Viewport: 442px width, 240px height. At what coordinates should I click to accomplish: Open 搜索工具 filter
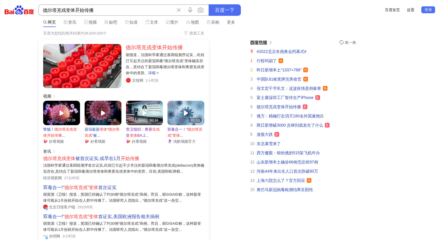[194, 33]
